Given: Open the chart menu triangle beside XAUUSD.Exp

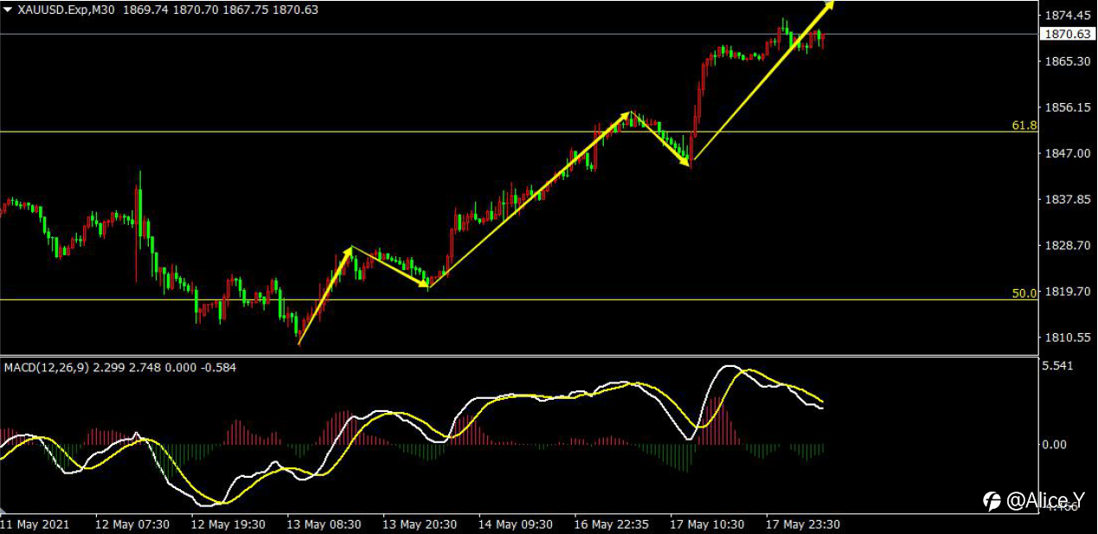Looking at the screenshot, I should pyautogui.click(x=9, y=10).
